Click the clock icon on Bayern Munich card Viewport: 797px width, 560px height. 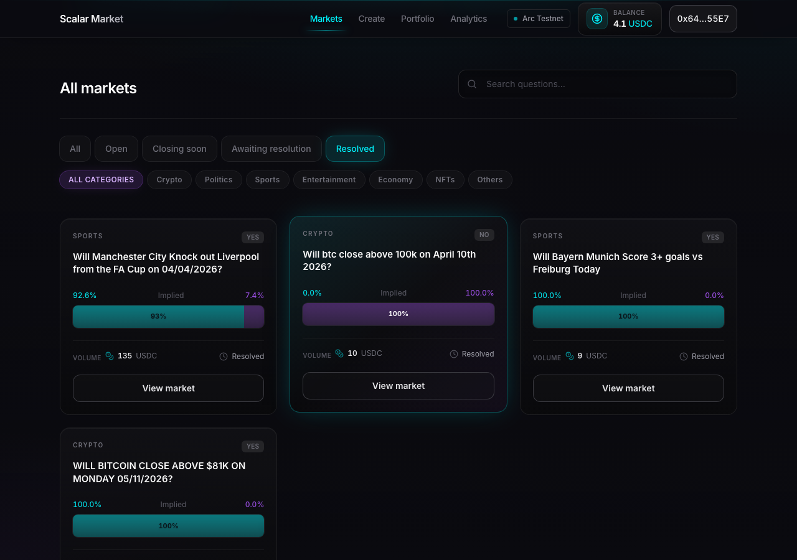tap(684, 357)
